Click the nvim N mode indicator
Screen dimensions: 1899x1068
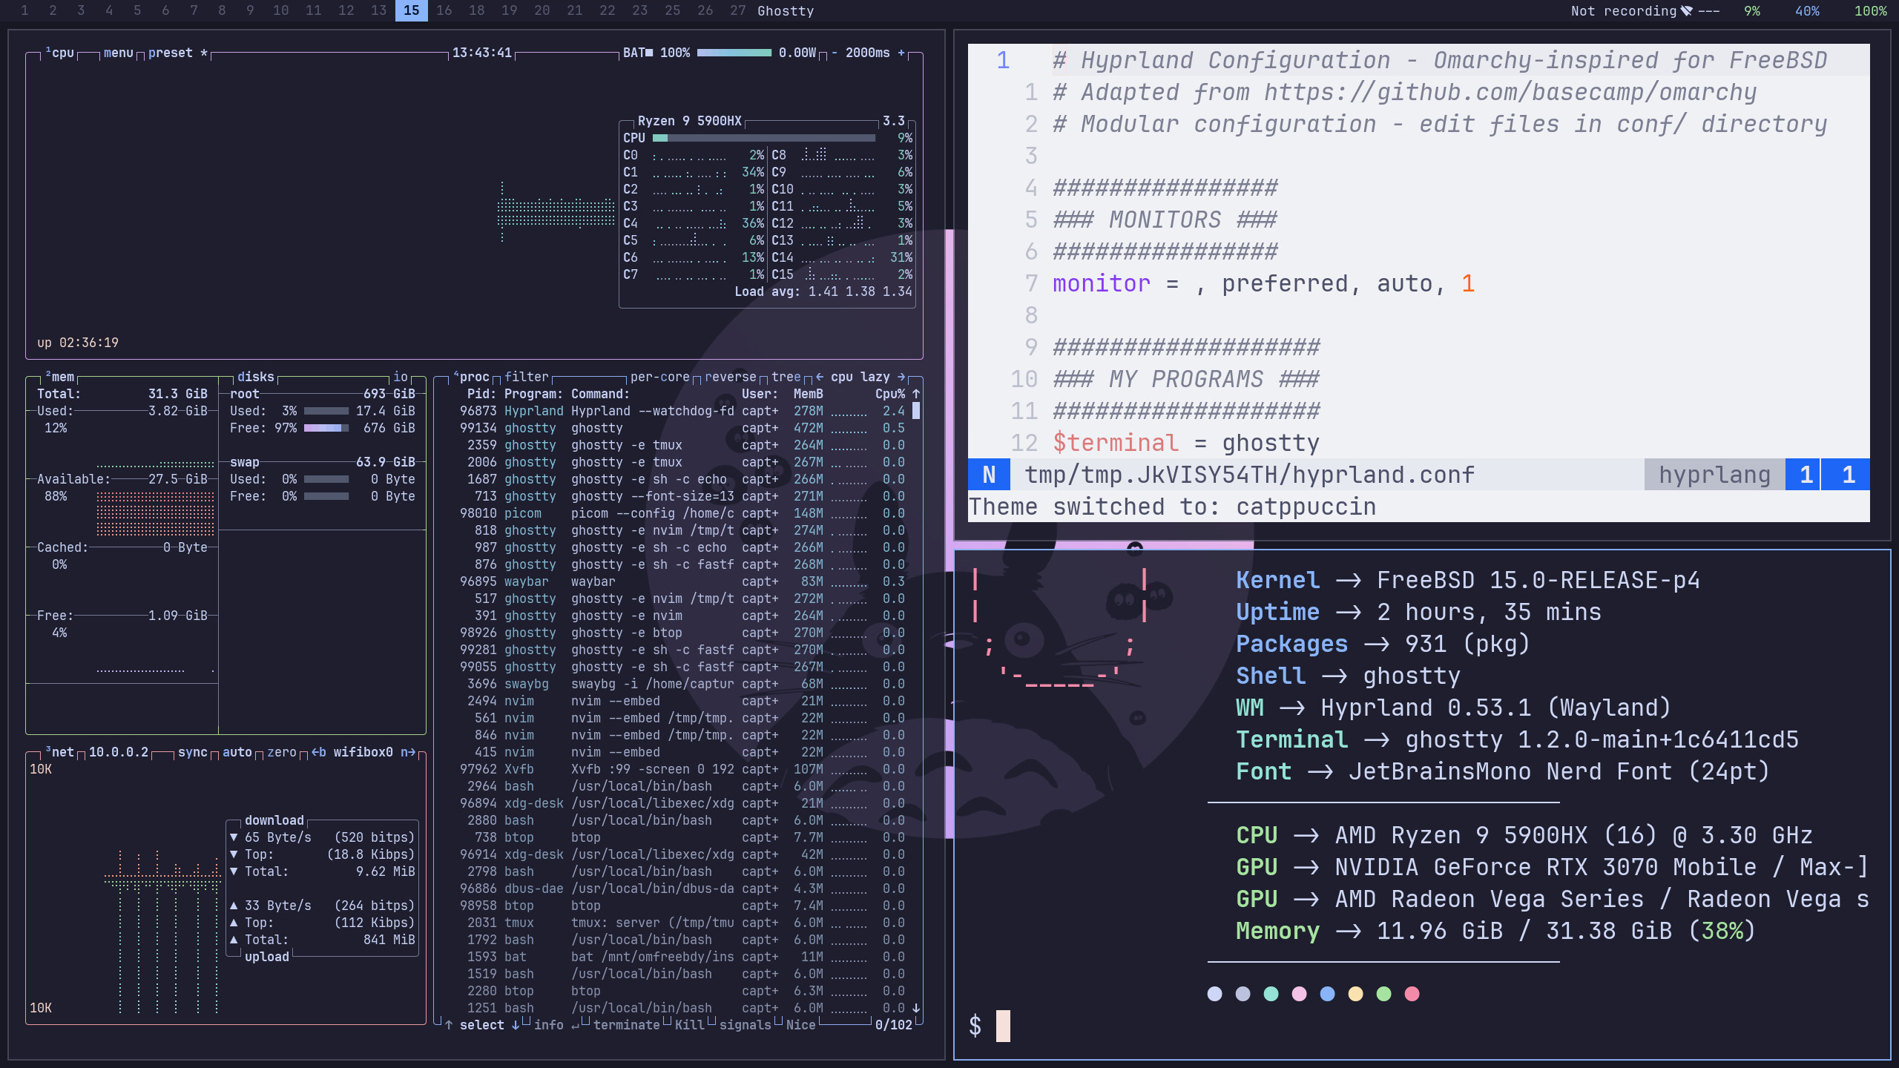tap(989, 475)
